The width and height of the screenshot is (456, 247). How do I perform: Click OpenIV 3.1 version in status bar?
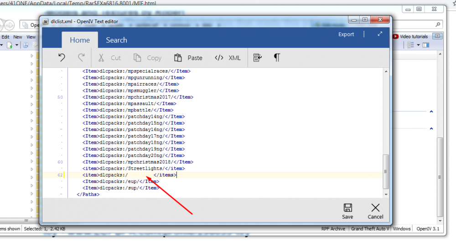tap(428, 229)
